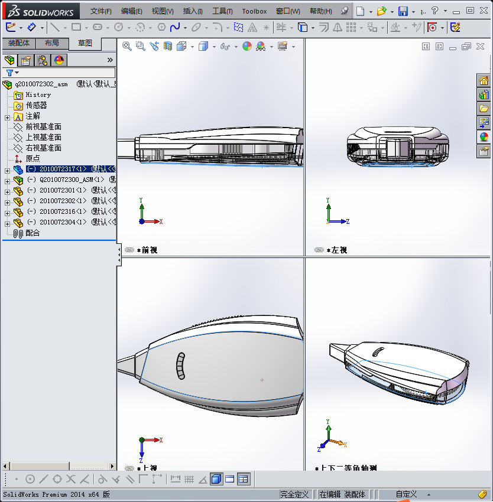Screen dimensions: 493x502
Task: Select the Rotate View tool
Action: [x=154, y=46]
